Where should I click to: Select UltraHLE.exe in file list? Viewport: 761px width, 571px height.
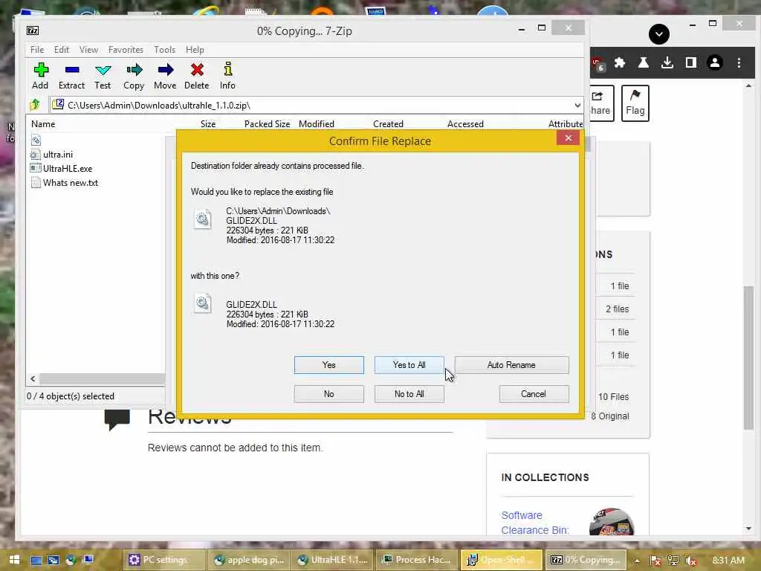(x=68, y=169)
